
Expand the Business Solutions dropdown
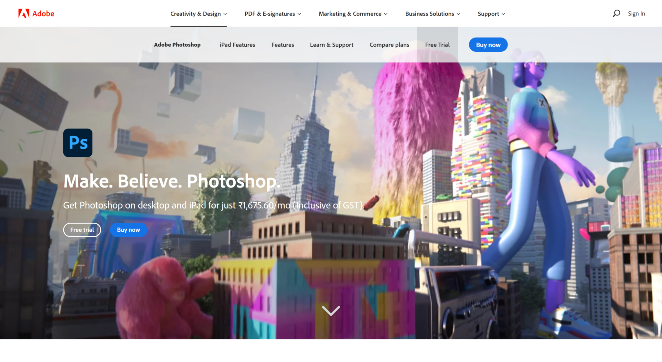(432, 14)
